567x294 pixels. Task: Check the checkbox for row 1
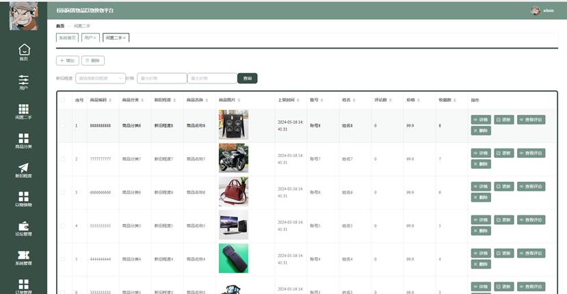click(63, 126)
